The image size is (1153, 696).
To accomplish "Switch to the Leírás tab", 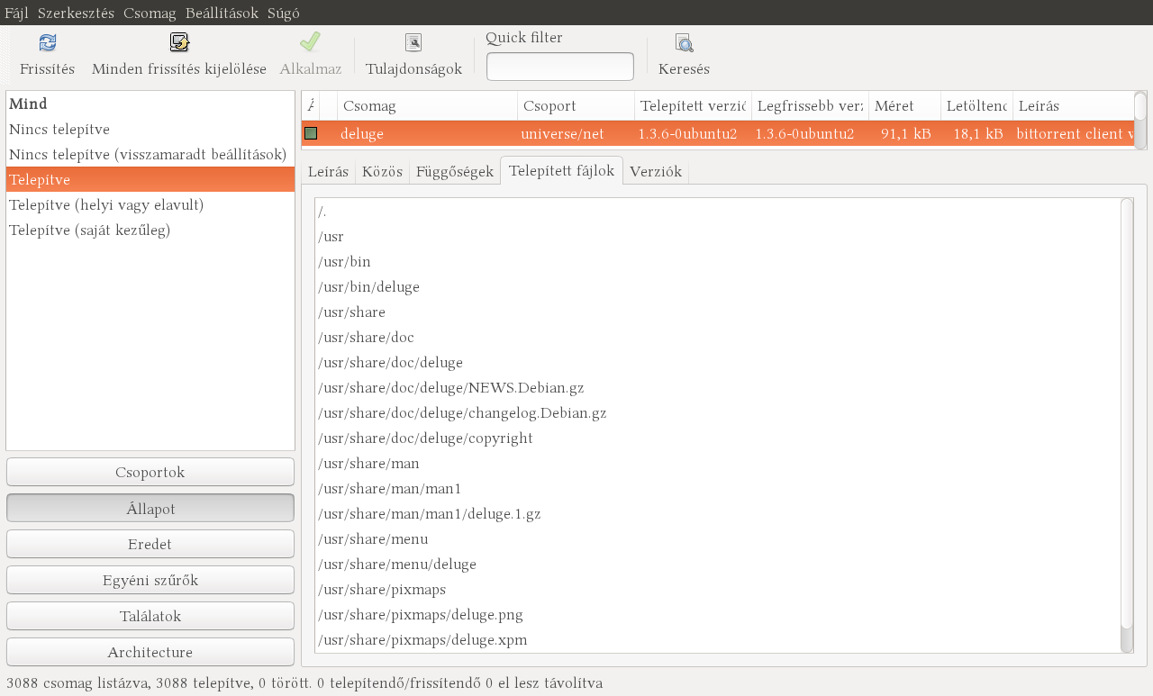I will point(328,171).
